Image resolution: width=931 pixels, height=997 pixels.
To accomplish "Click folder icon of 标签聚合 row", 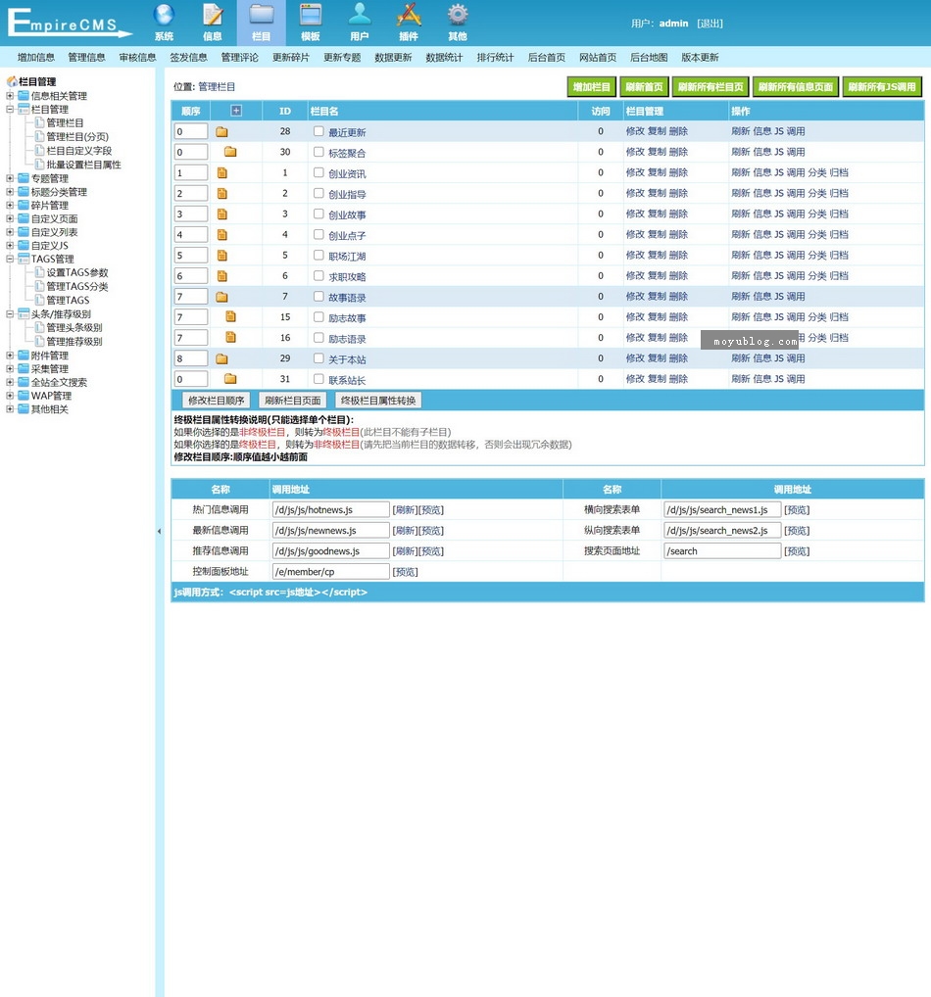I will (230, 152).
